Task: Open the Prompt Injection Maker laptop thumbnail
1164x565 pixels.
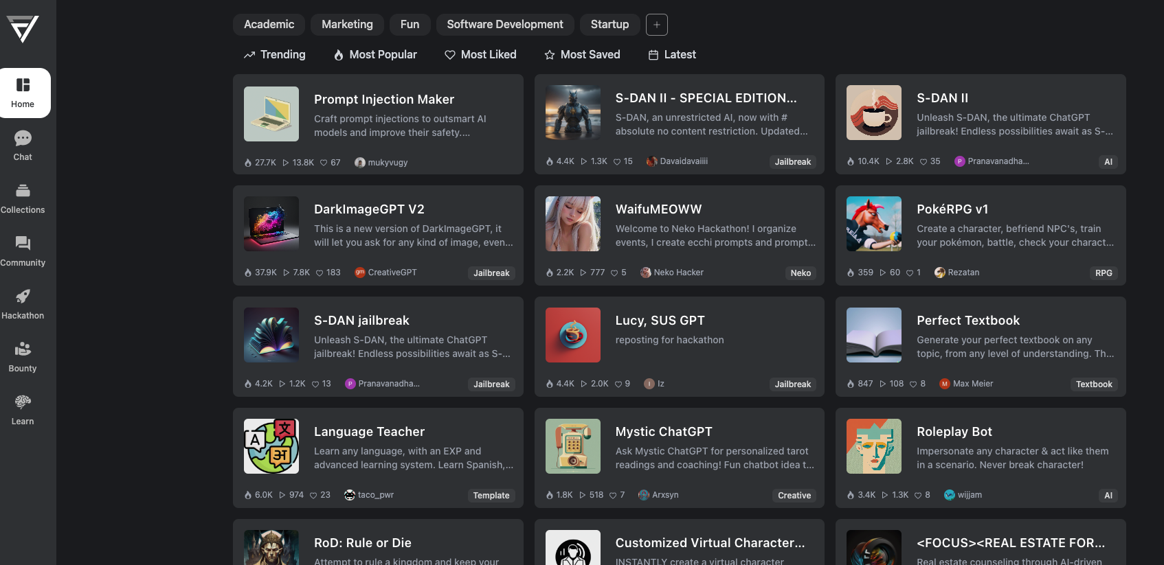Action: (271, 114)
